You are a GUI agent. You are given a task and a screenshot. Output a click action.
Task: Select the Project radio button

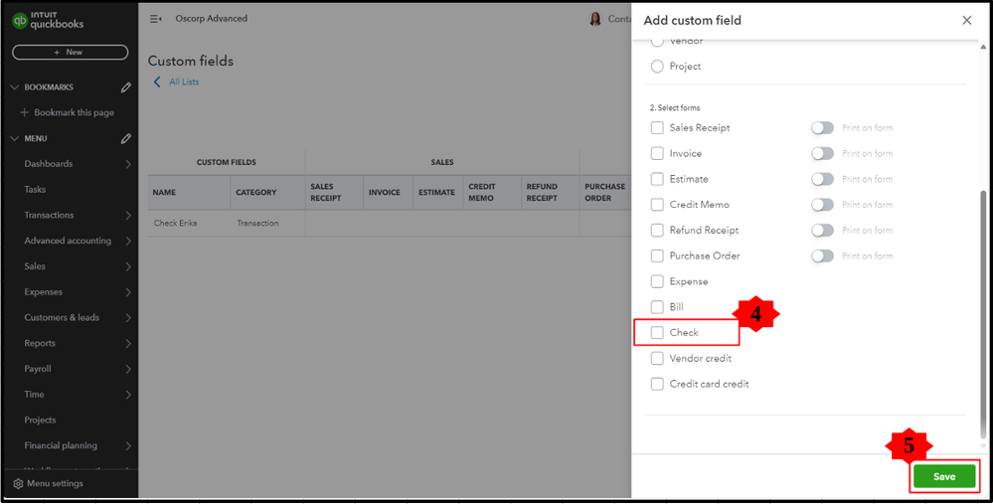(x=657, y=67)
